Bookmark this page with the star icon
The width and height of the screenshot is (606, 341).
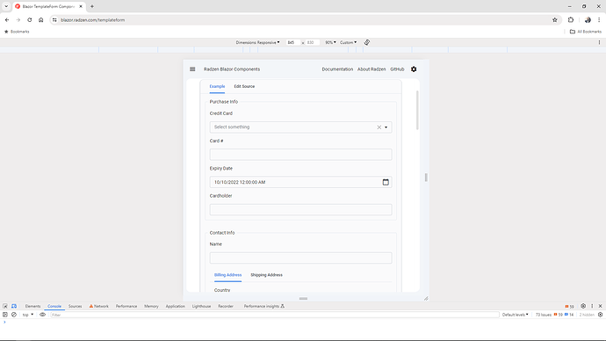pos(554,19)
